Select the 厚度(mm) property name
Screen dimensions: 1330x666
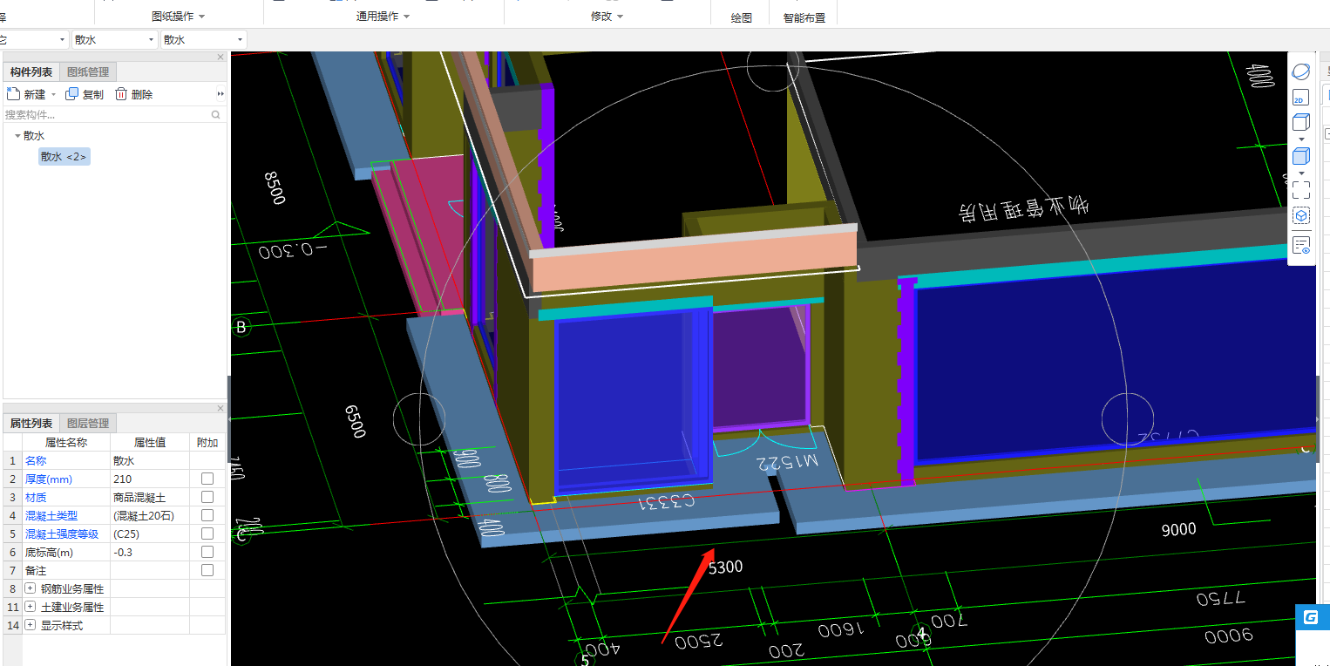click(48, 479)
